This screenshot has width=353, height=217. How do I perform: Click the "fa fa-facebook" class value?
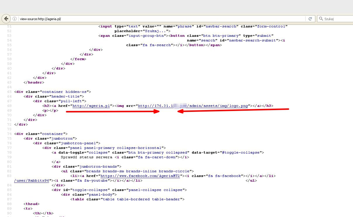point(224,176)
